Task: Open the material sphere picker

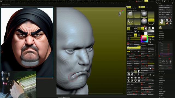Action: [144, 15]
